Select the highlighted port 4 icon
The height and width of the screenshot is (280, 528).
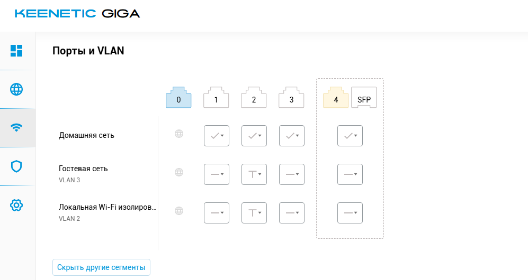pyautogui.click(x=336, y=98)
